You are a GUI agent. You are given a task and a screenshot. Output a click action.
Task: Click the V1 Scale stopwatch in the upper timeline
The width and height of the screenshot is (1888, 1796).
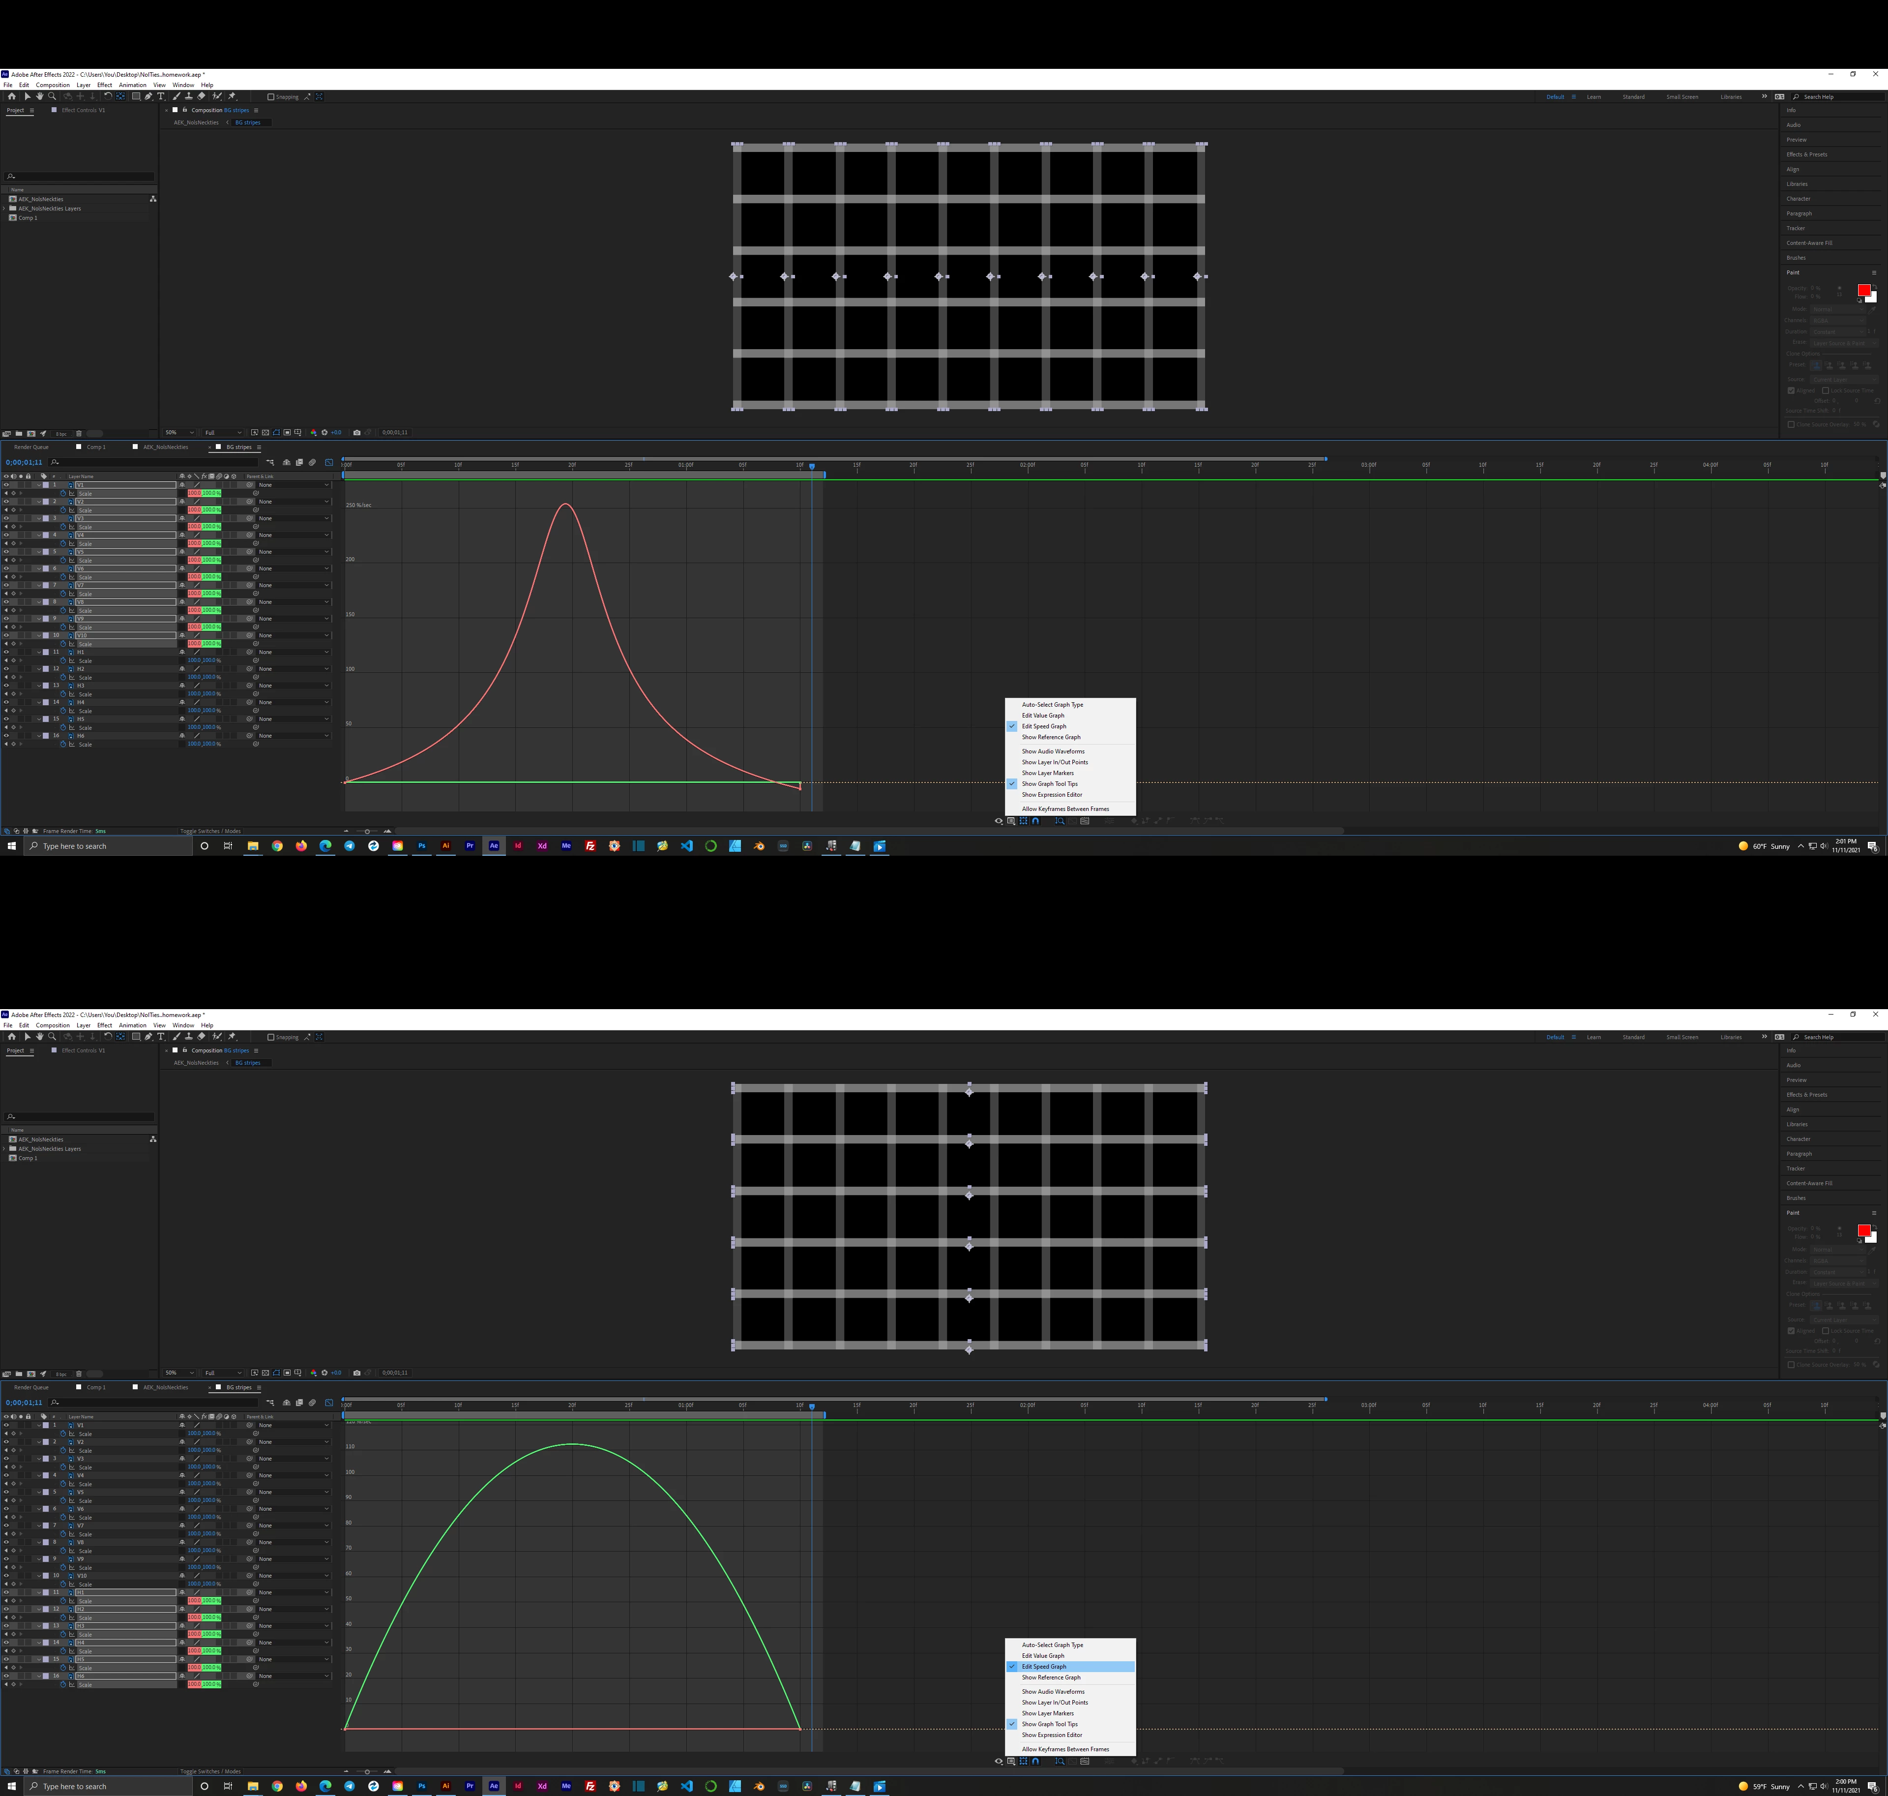[63, 493]
